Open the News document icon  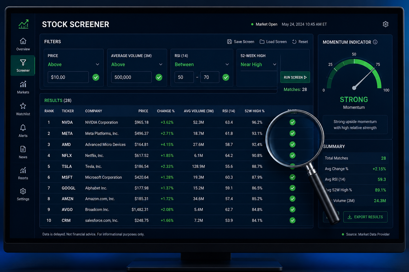click(23, 149)
